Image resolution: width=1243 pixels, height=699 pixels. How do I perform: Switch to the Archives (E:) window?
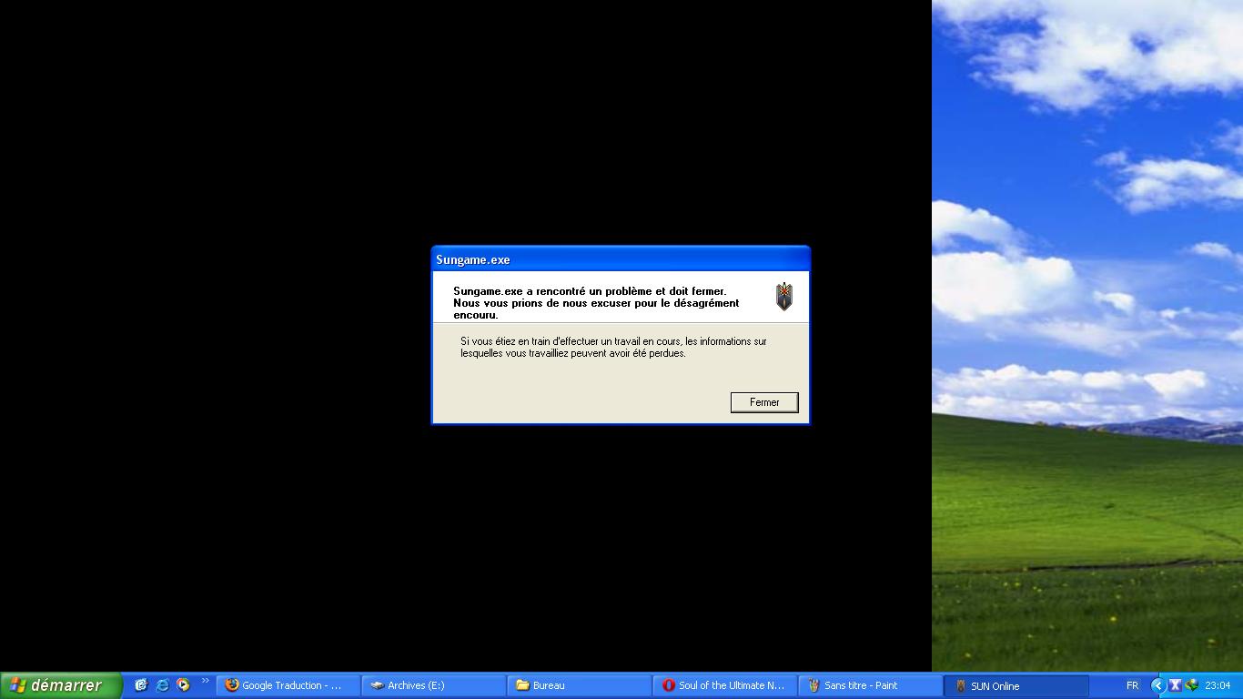point(434,685)
